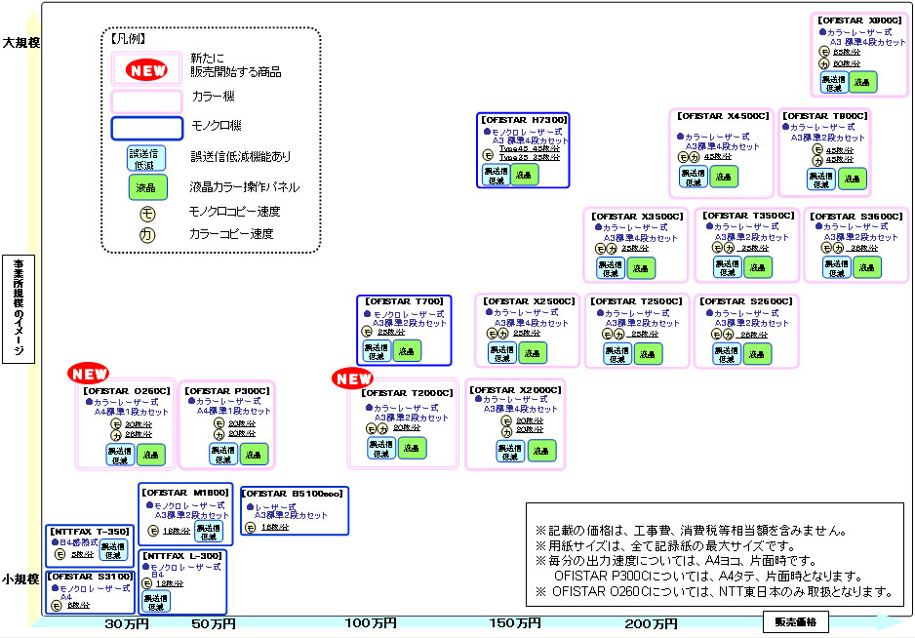This screenshot has height=638, width=915.
Task: Click the 200万円 price axis label
Action: tap(652, 624)
